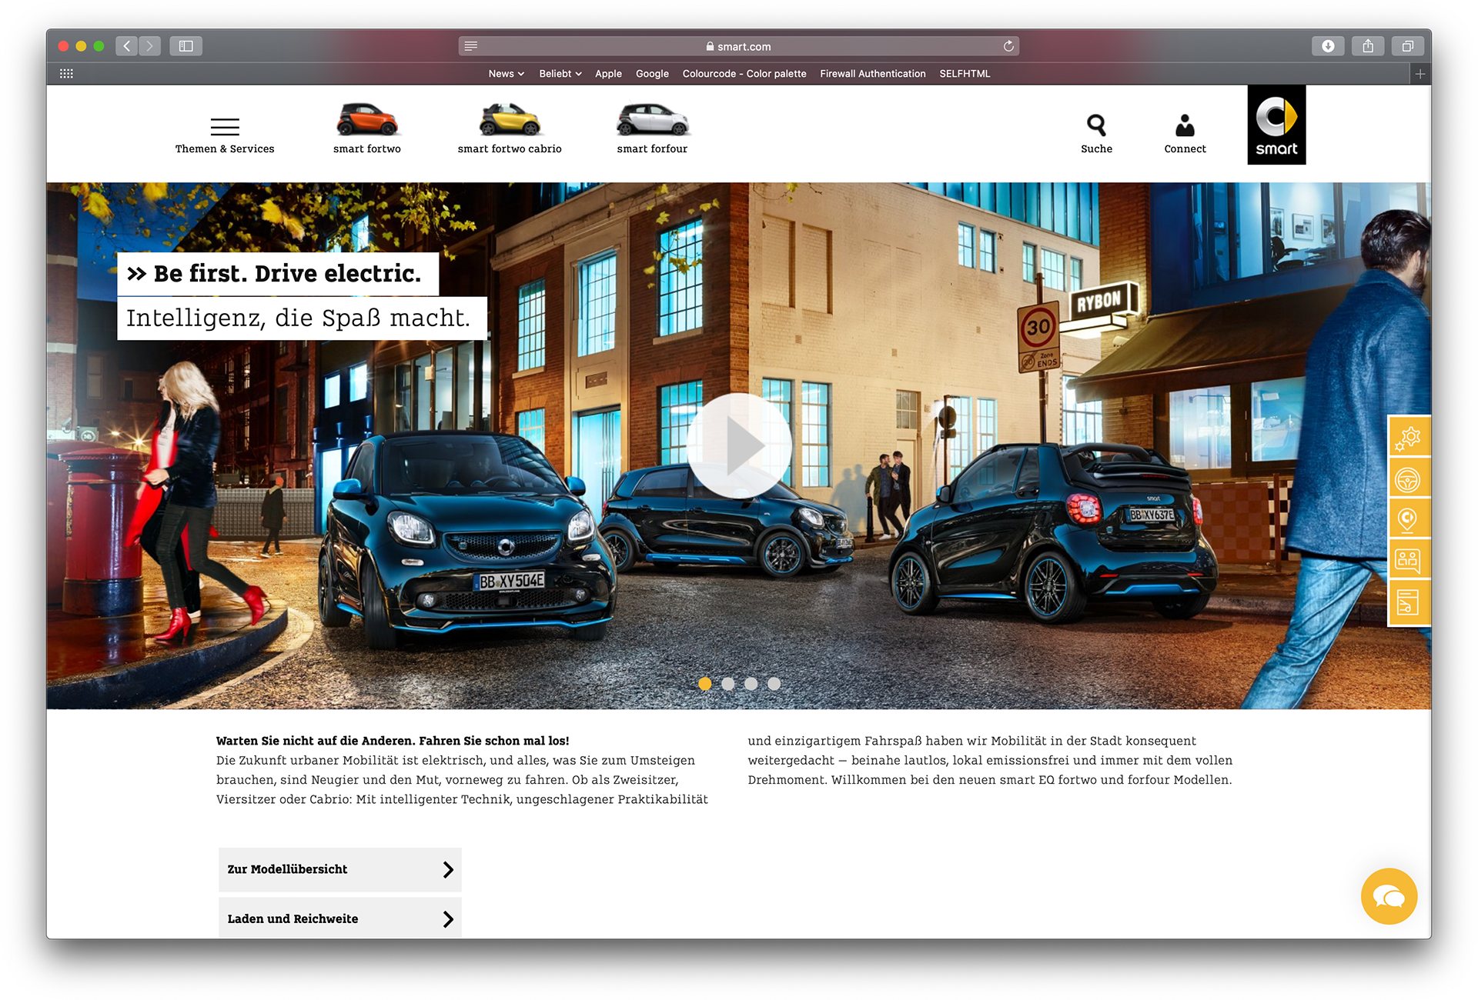Expand the Beliebt bookmarks dropdown
The image size is (1478, 1000).
point(560,74)
